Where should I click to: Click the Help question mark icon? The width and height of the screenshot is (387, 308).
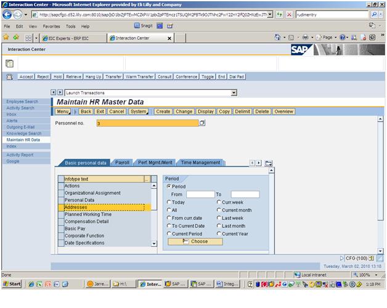pyautogui.click(x=343, y=37)
